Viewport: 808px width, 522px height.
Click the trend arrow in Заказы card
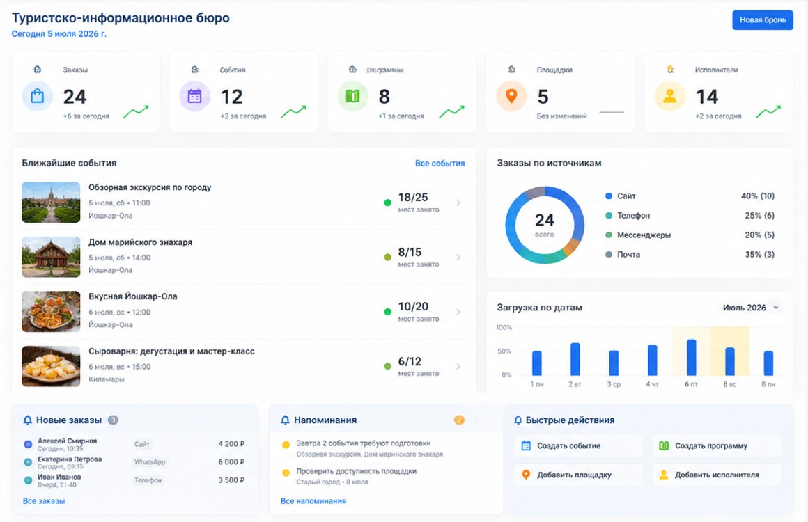[136, 112]
